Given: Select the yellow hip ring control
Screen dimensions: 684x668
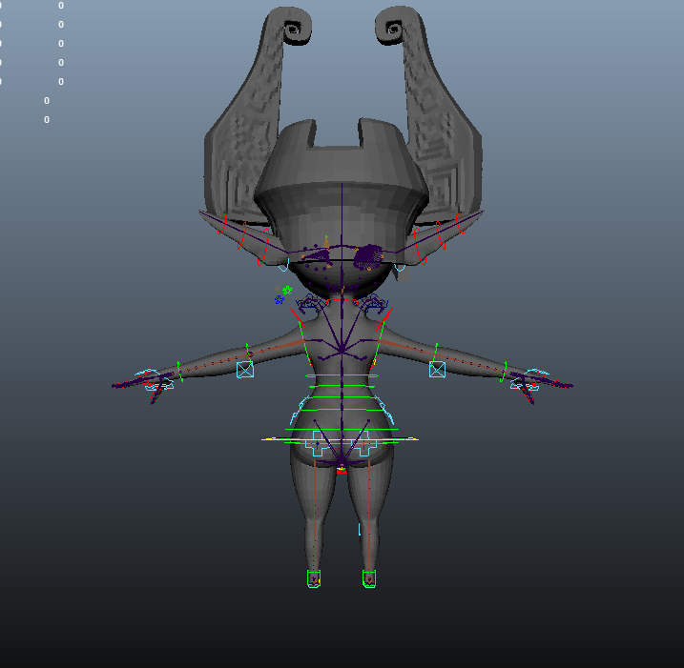Looking at the screenshot, I should click(x=340, y=438).
